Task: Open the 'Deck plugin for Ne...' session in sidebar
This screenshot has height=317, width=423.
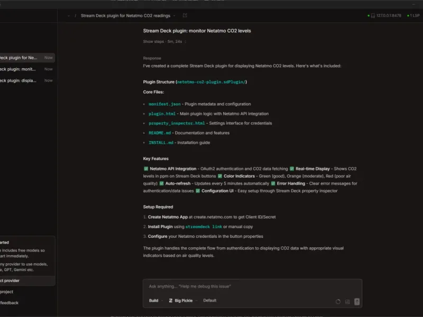Action: coord(27,58)
